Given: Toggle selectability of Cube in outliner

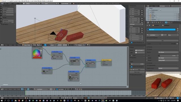Looking at the screenshot, I should pos(176,18).
